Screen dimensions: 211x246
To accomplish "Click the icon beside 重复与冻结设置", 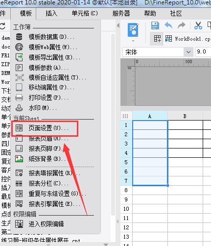I will click(19, 194).
